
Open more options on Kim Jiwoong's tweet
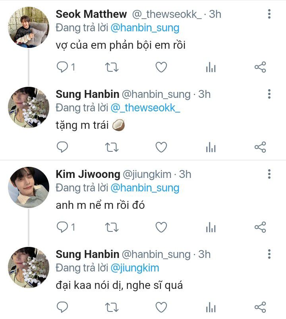pos(269,174)
